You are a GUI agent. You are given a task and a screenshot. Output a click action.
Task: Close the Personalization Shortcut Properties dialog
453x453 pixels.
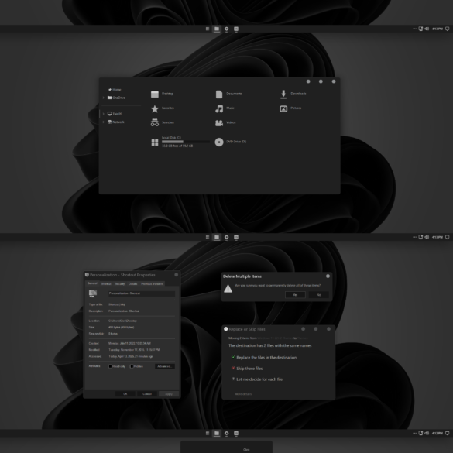pyautogui.click(x=177, y=275)
